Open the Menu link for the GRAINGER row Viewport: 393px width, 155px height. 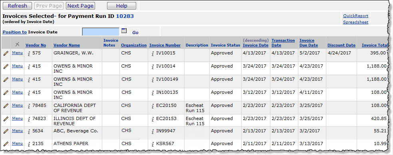17,53
